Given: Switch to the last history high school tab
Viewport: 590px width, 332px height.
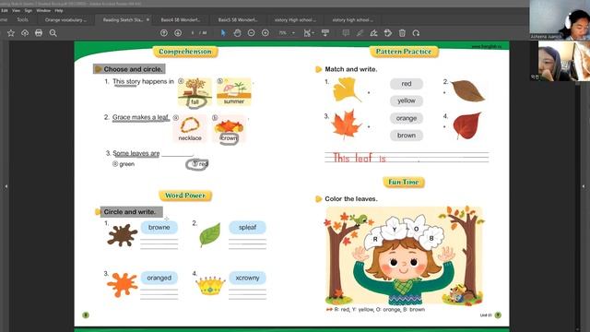Looking at the screenshot, I should pos(352,19).
